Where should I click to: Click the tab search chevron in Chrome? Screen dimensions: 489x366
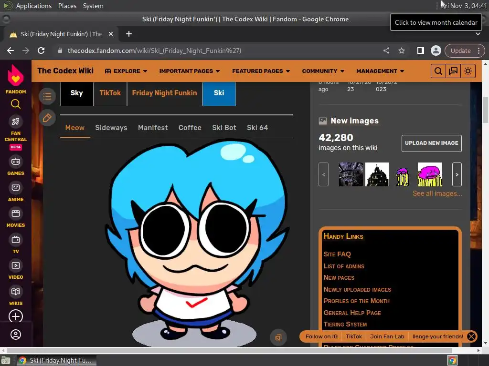(478, 34)
